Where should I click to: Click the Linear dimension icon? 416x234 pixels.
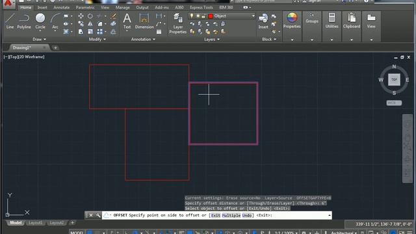159,16
